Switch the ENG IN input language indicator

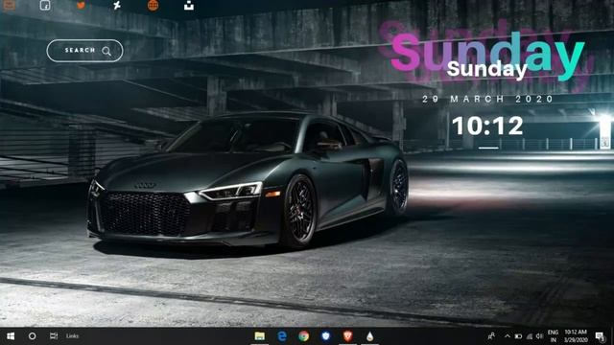click(553, 336)
